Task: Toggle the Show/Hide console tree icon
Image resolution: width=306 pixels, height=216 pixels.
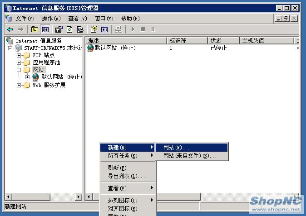Action: tap(45, 29)
